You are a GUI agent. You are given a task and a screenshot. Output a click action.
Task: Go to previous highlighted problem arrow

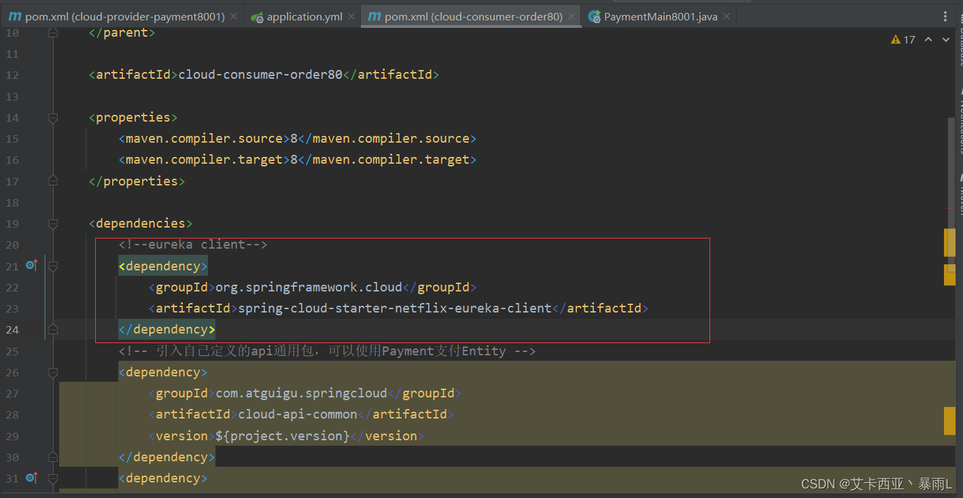[x=928, y=39]
